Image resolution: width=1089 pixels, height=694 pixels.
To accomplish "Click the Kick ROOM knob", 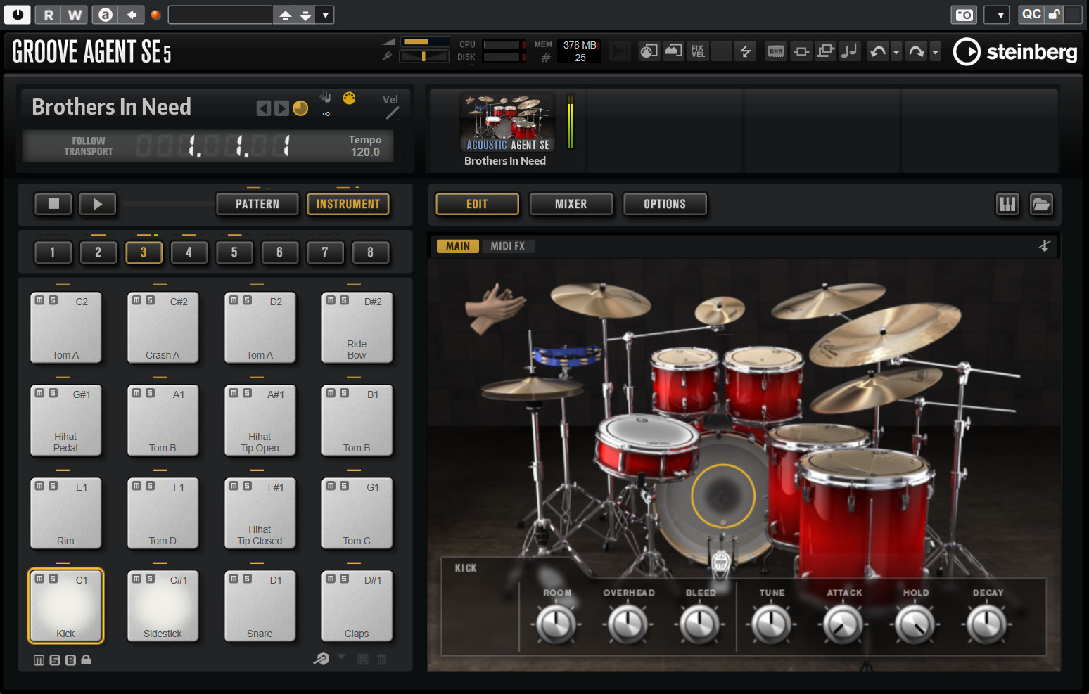I will click(x=556, y=624).
